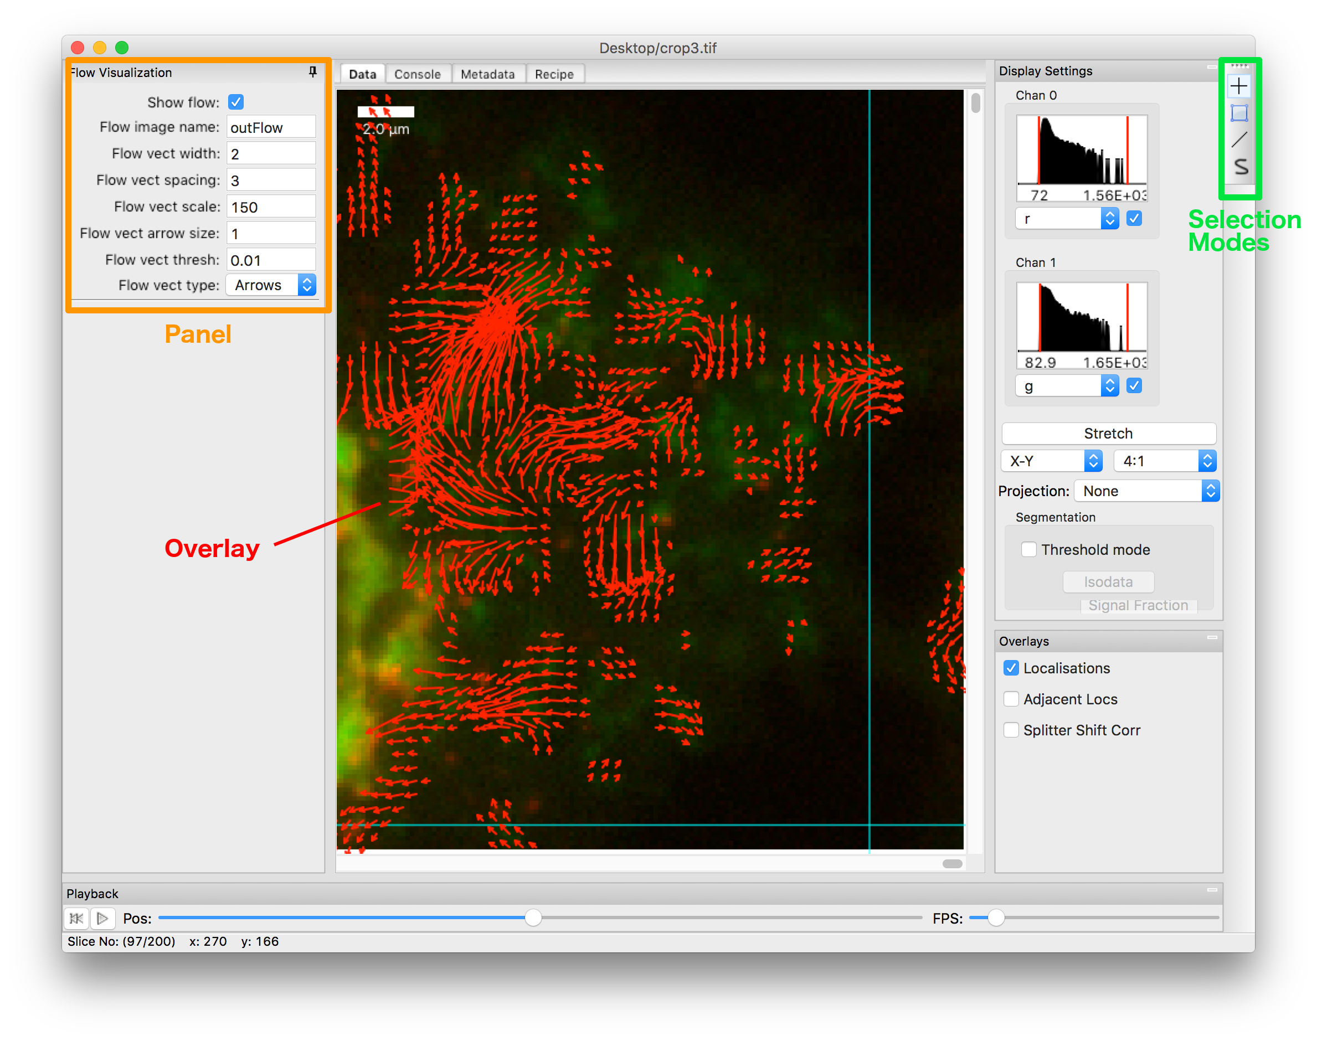Select the straight line selection mode
The height and width of the screenshot is (1041, 1317).
pos(1238,140)
